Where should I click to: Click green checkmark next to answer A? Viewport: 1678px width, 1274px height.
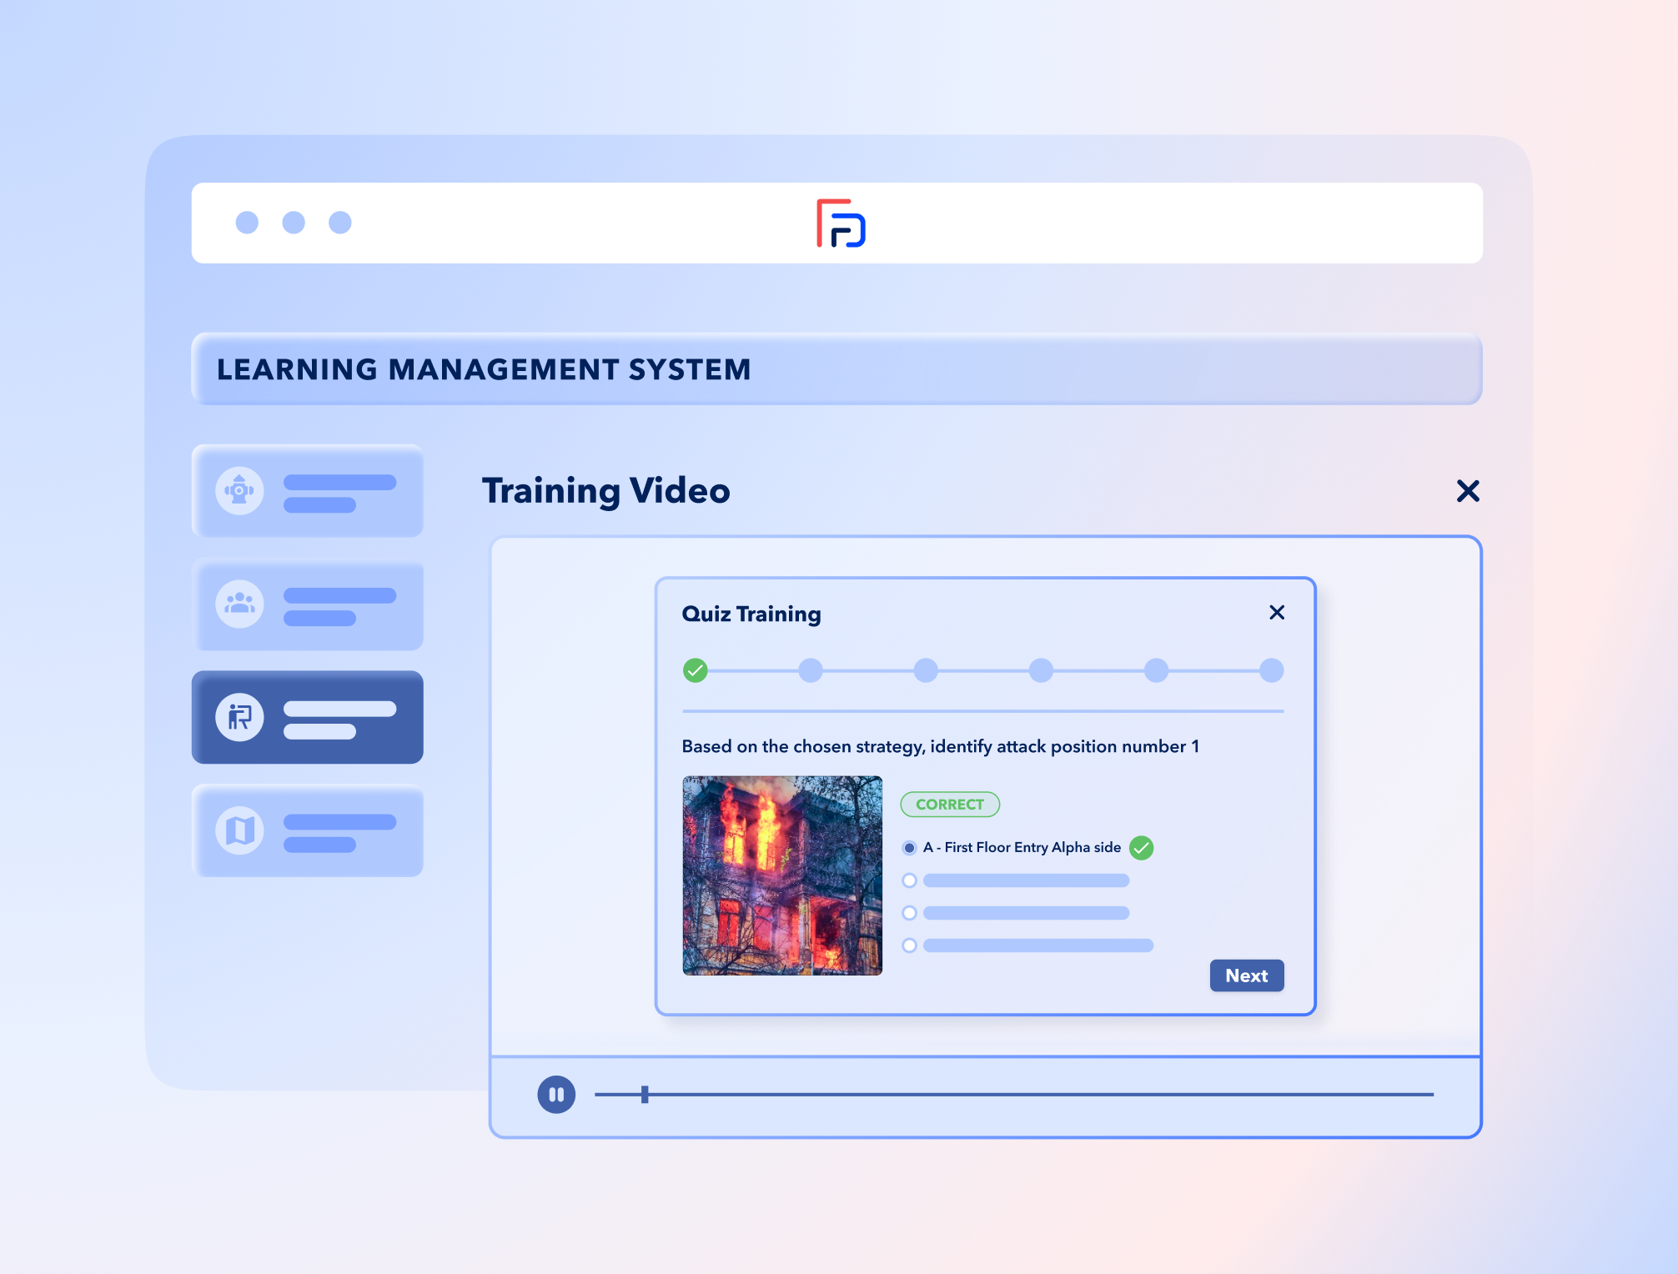[1141, 848]
